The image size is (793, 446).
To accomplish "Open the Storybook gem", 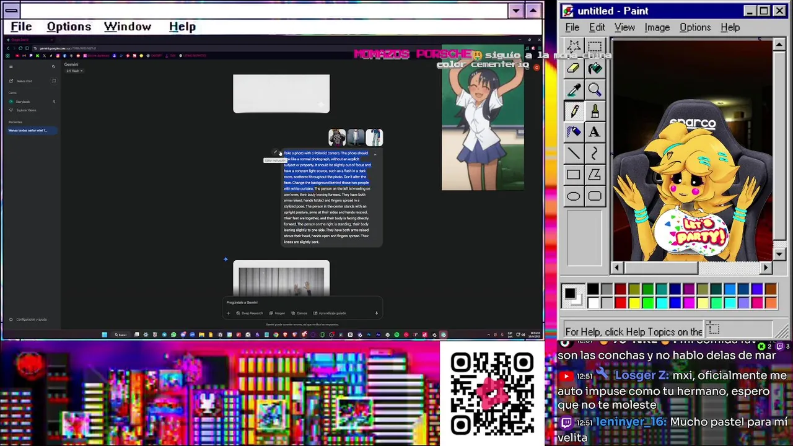I will coord(23,102).
